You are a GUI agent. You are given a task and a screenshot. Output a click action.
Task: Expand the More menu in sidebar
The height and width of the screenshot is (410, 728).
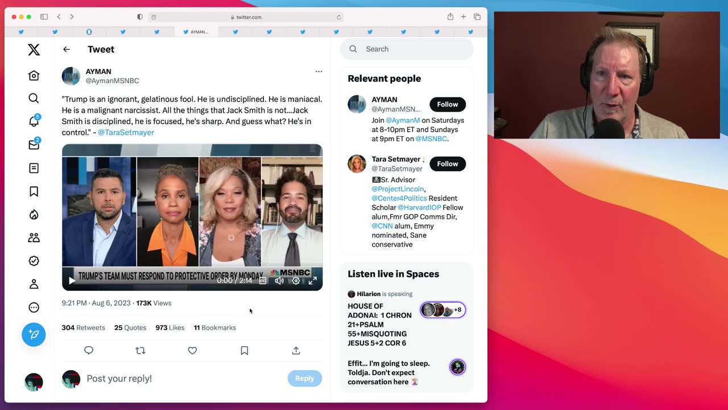coord(34,307)
